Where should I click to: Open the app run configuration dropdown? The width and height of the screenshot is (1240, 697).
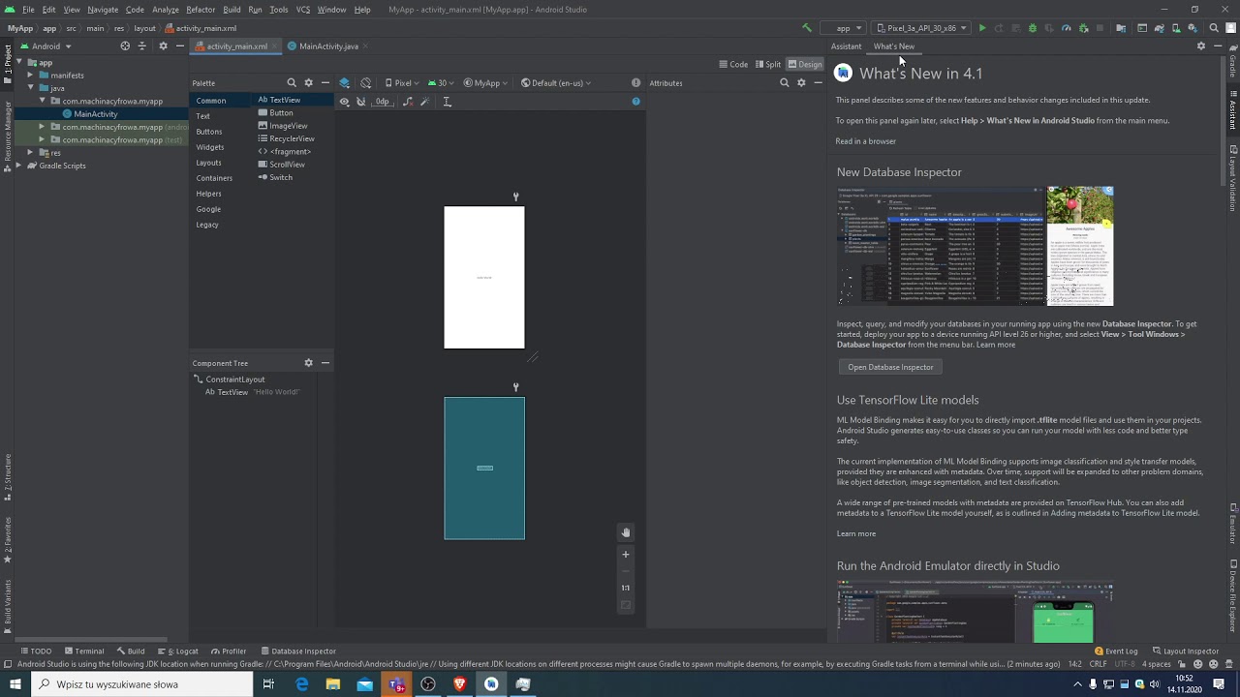(843, 28)
